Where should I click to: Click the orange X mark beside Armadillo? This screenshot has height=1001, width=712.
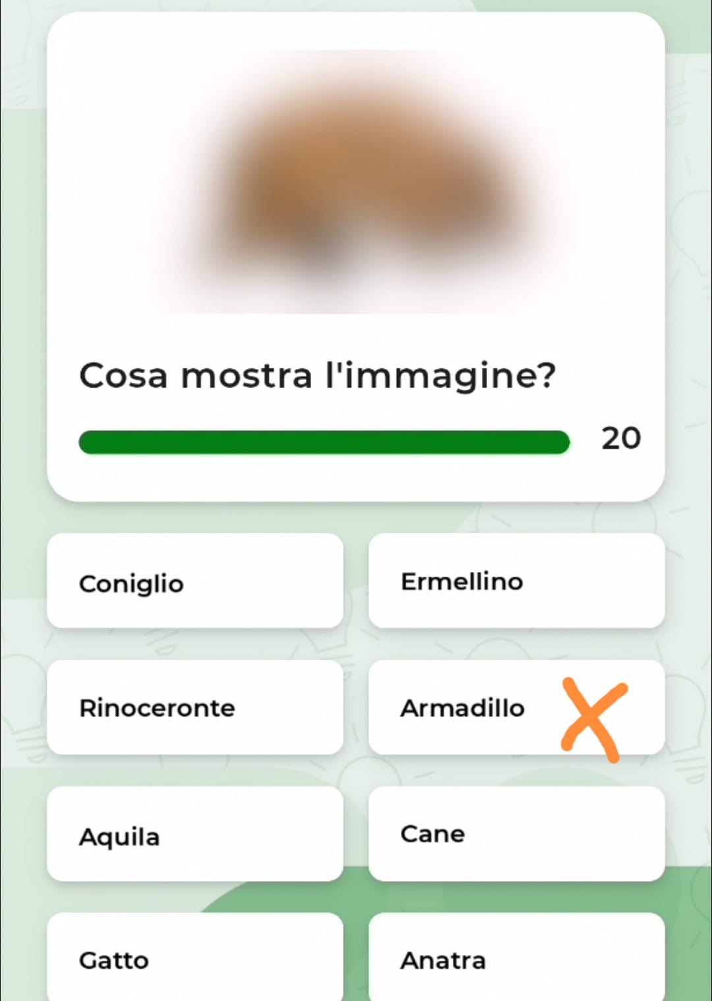pos(594,719)
